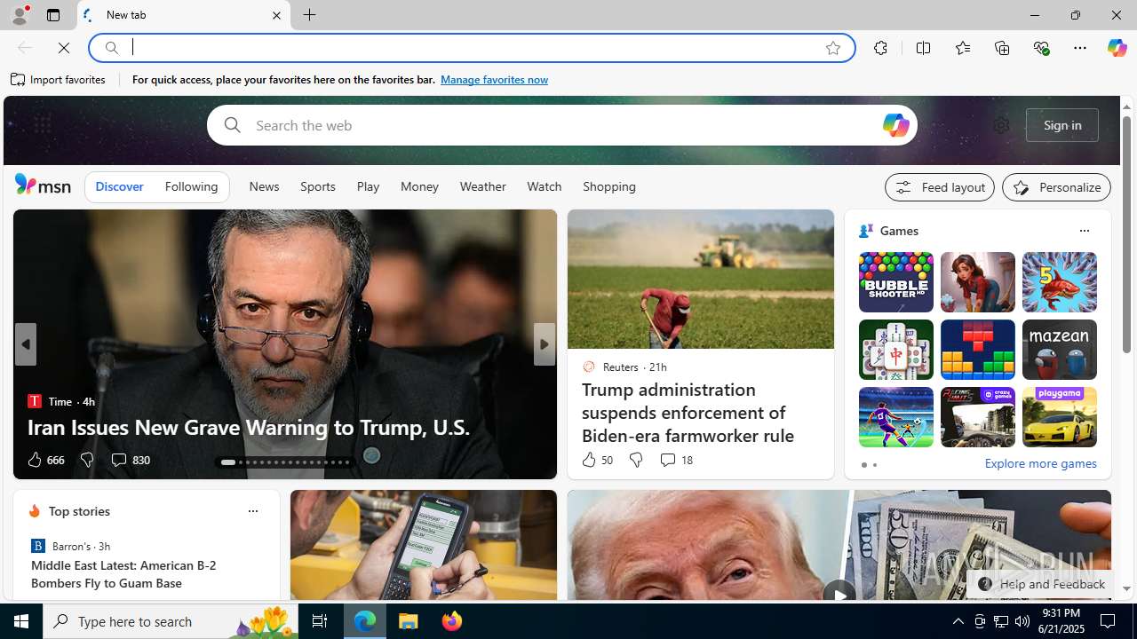Screen dimensions: 1137x639
Task: Click Import favorites
Action: tap(59, 80)
